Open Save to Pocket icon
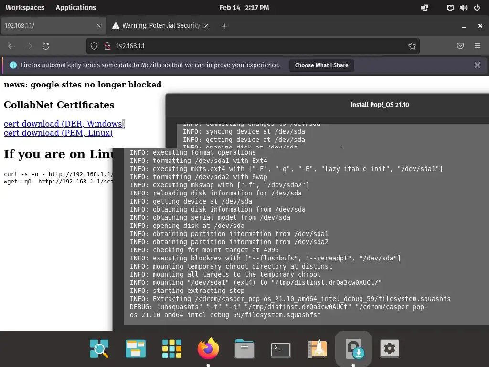489x367 pixels. [460, 46]
